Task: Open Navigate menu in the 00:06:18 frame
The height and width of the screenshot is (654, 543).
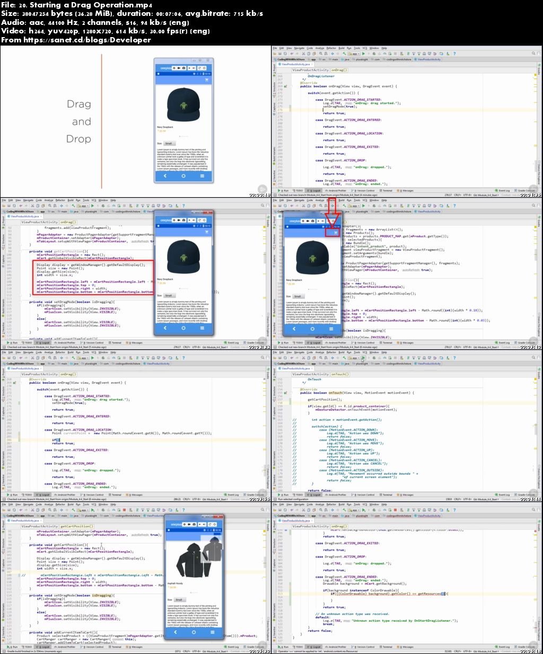Action: (x=299, y=505)
